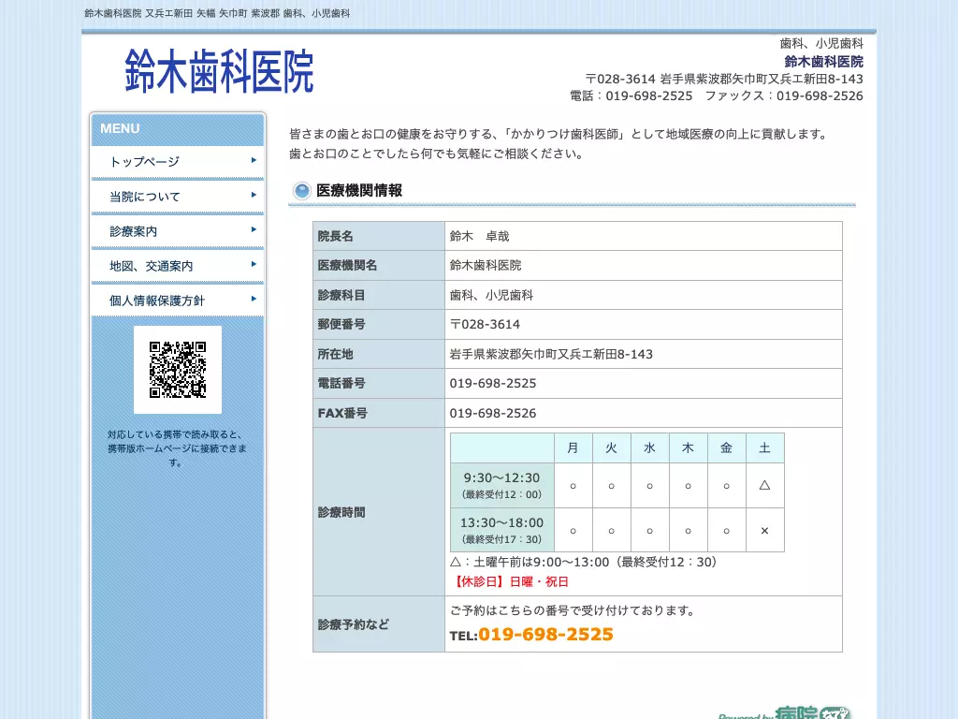Click the orange phone number 019-698-2525

pos(545,635)
